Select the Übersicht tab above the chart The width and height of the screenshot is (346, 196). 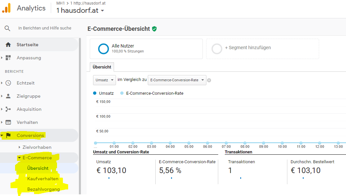(x=102, y=67)
